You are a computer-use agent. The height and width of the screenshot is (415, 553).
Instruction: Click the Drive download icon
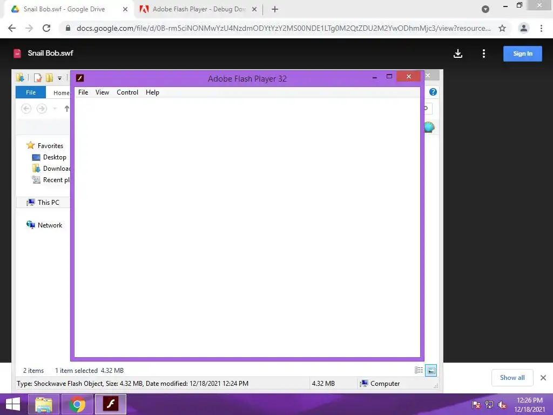[458, 53]
